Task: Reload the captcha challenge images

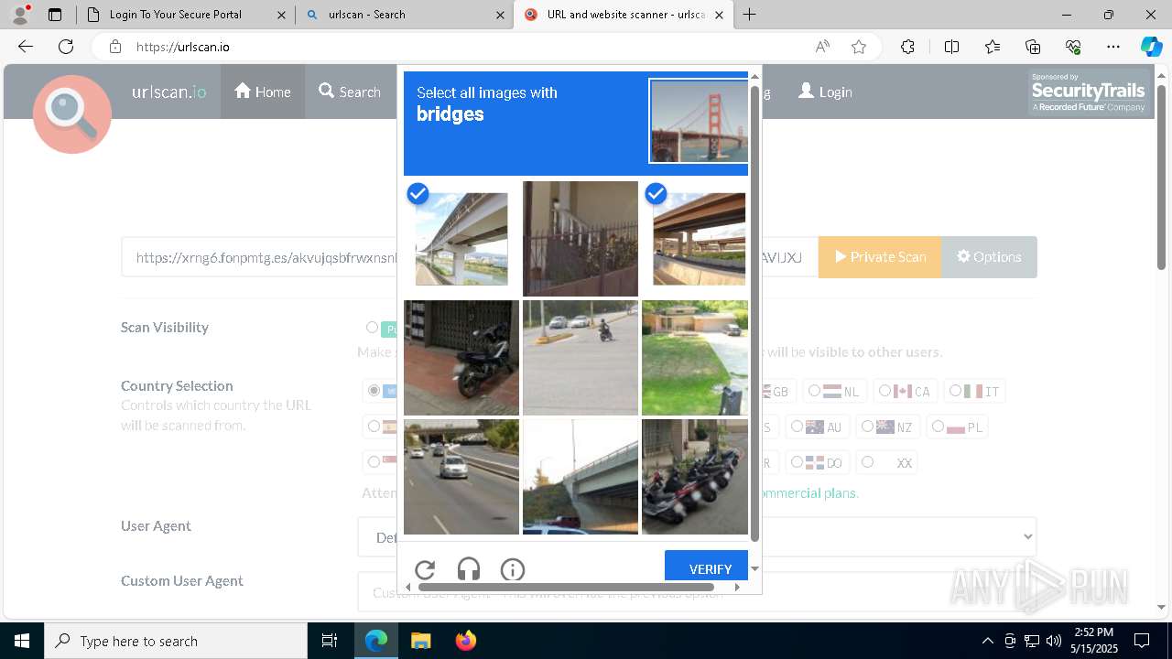Action: [x=425, y=570]
